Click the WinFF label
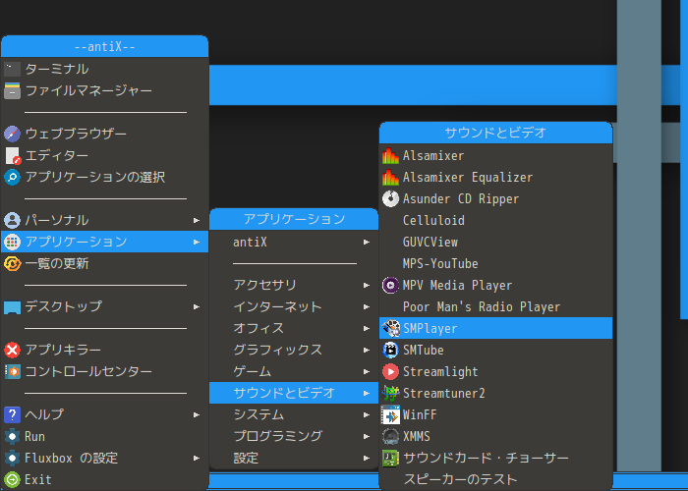 click(x=420, y=414)
